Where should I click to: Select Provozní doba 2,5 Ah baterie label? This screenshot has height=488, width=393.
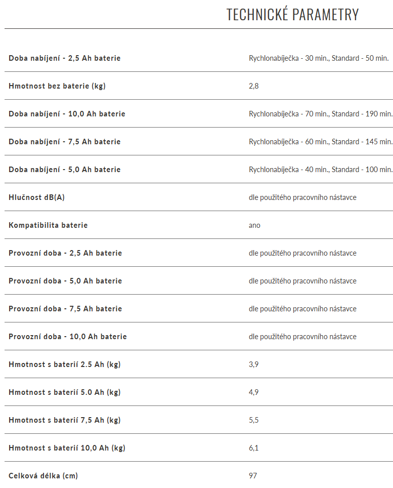pos(65,253)
